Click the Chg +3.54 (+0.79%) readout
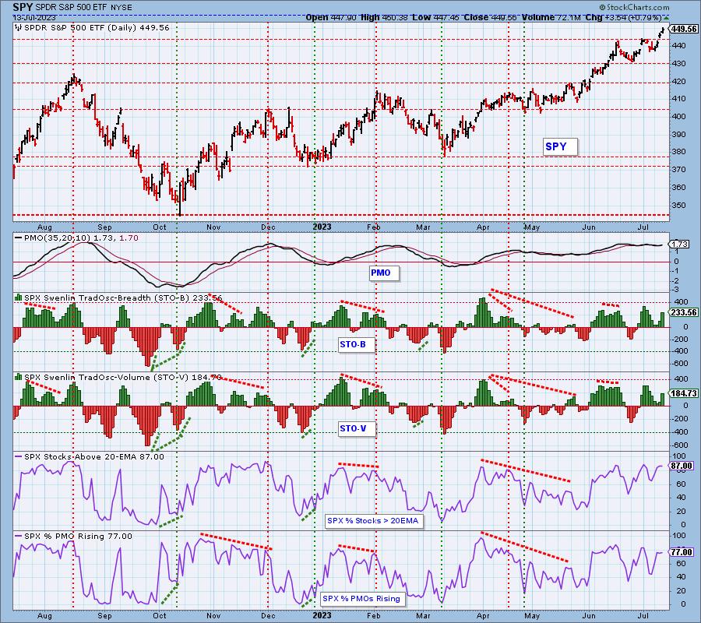Screen dimensions: 701x623 (623, 17)
